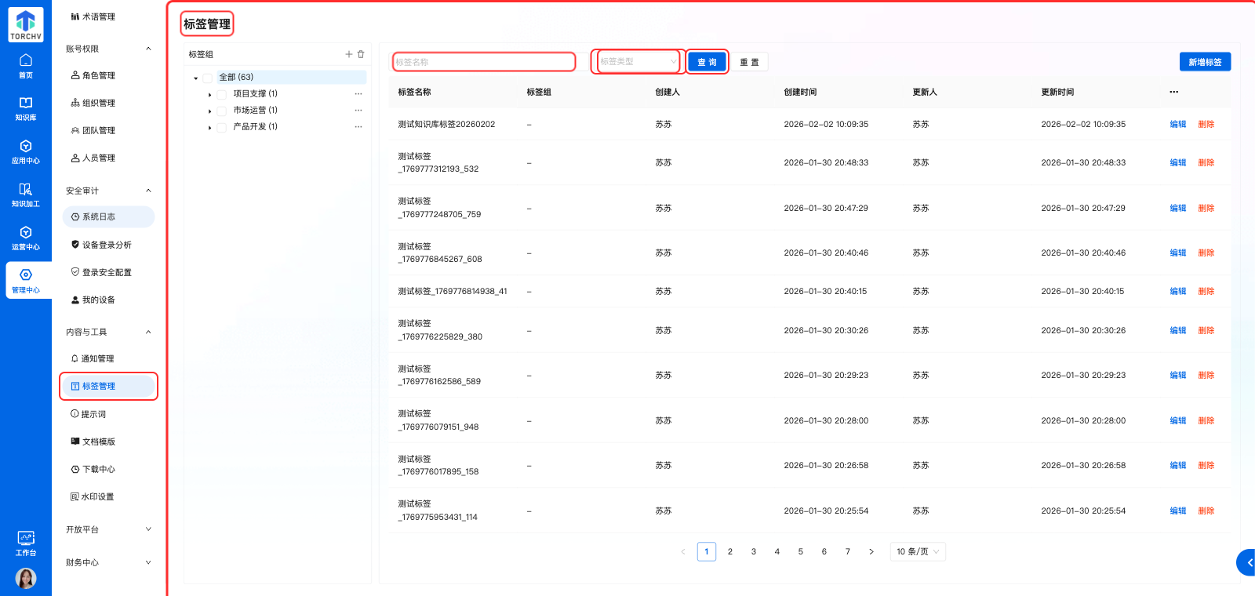Screen dimensions: 1255x596
Task: Open more options for 产品开发 group
Action: [x=358, y=126]
